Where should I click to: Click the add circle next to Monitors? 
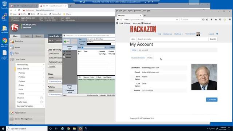point(41,98)
